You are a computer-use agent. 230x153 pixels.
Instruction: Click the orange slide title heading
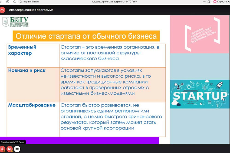pyautogui.click(x=86, y=36)
